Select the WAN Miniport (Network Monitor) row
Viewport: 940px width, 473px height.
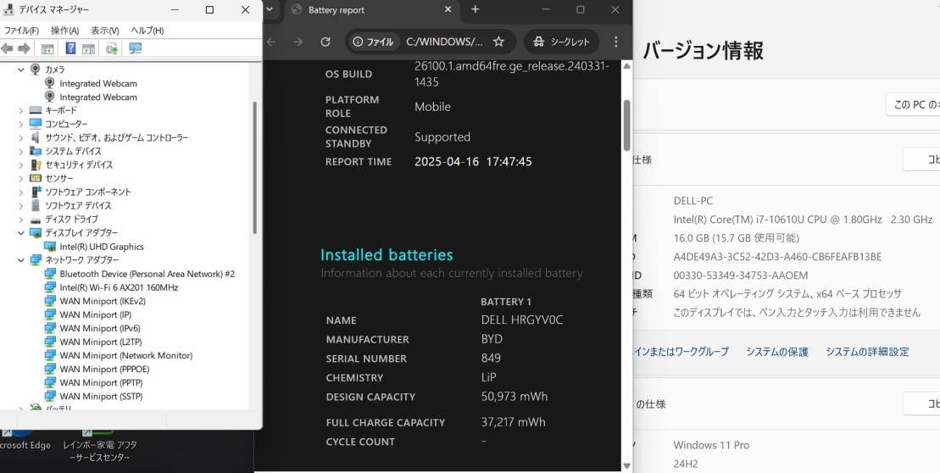point(118,355)
